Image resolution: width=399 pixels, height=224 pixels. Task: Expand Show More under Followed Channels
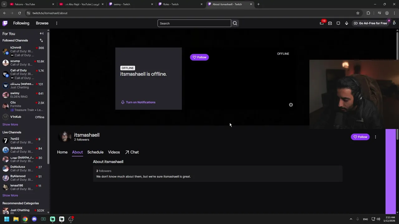(10, 124)
